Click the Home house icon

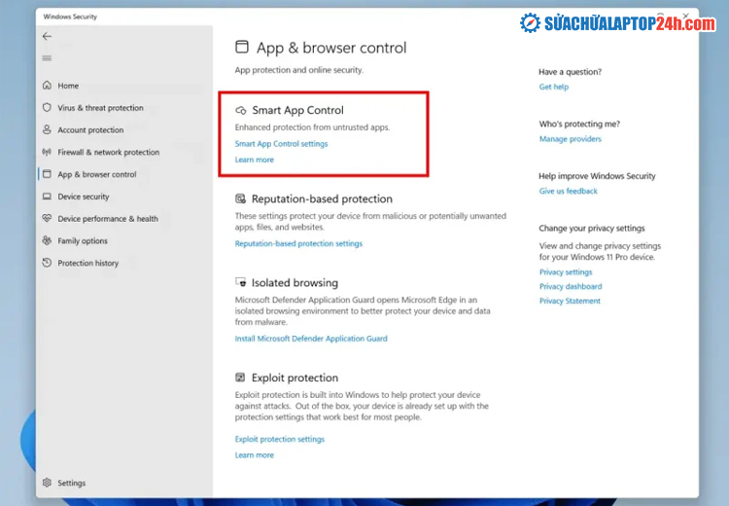47,86
